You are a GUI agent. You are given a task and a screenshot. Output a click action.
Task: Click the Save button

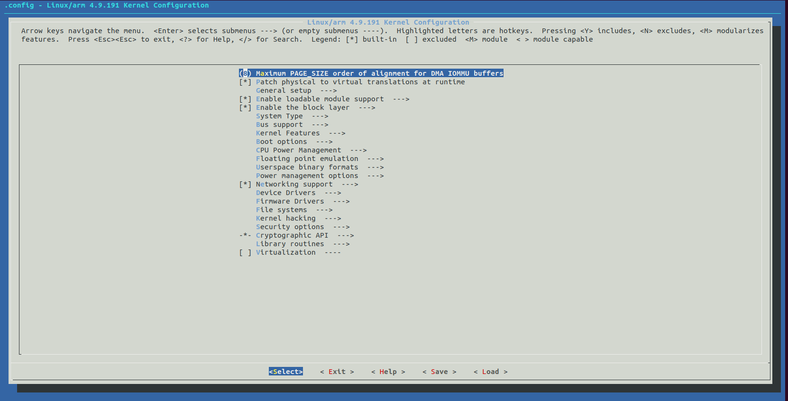point(439,372)
